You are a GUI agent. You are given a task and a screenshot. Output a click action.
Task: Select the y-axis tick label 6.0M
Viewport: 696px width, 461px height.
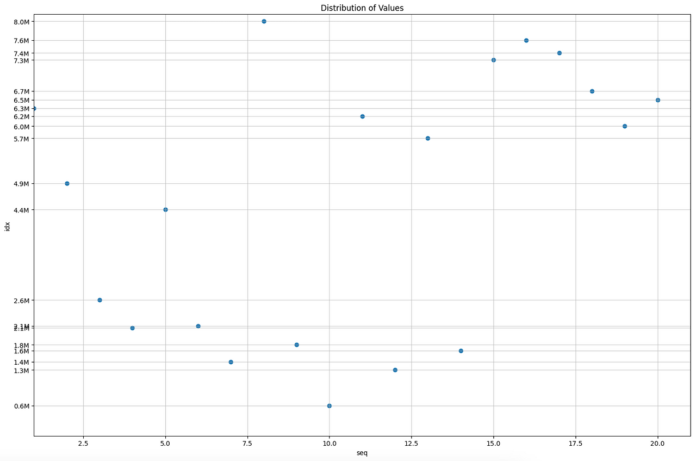tap(21, 127)
